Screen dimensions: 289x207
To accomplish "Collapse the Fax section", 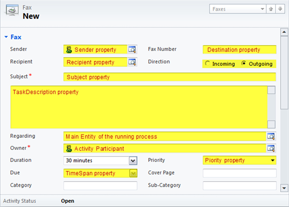I will [x=6, y=37].
